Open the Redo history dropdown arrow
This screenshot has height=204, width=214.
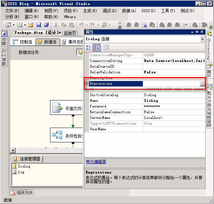point(98,25)
